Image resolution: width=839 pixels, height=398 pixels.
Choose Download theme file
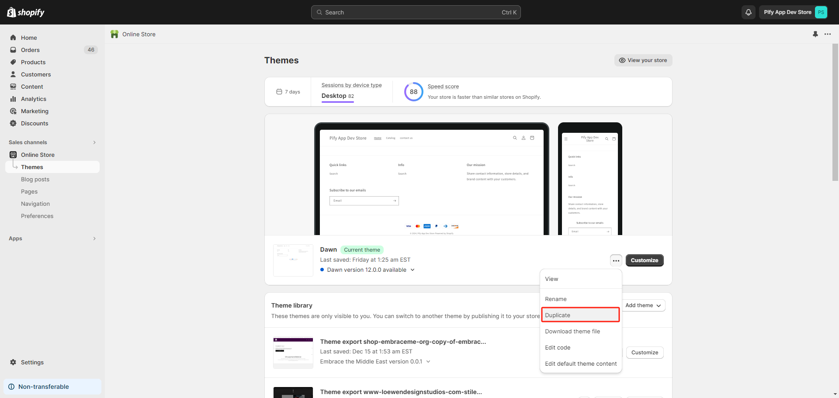pos(581,332)
